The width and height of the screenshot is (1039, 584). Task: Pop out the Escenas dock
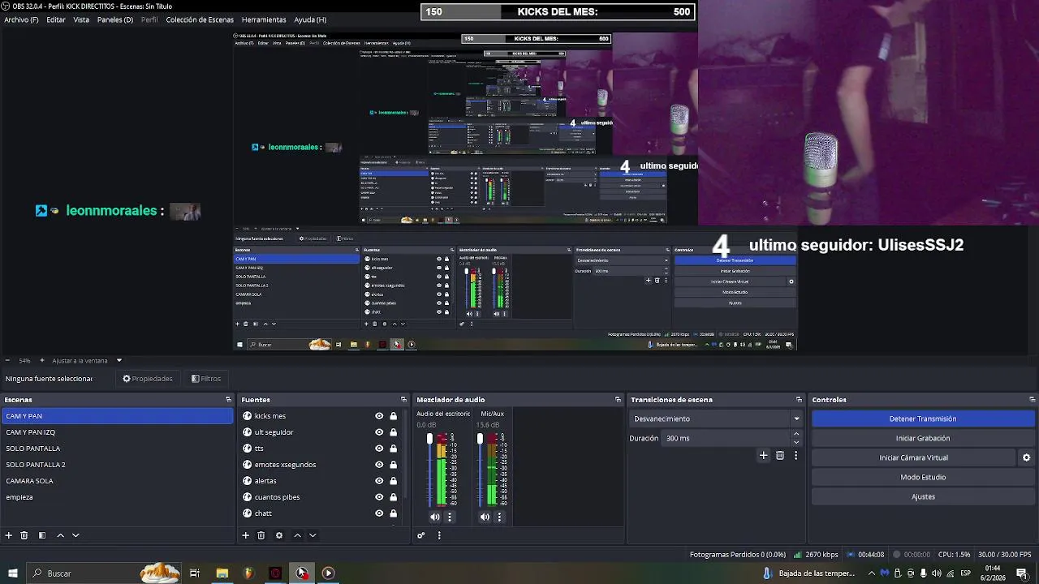[228, 400]
